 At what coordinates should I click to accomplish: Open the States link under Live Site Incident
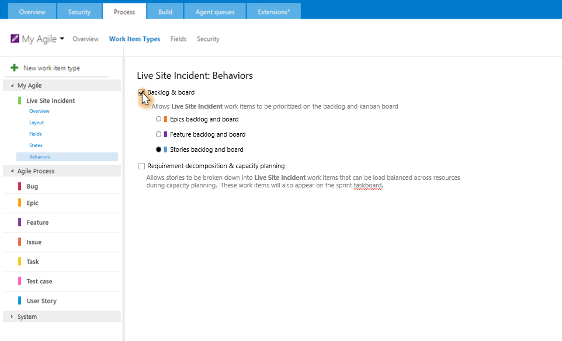tap(36, 145)
